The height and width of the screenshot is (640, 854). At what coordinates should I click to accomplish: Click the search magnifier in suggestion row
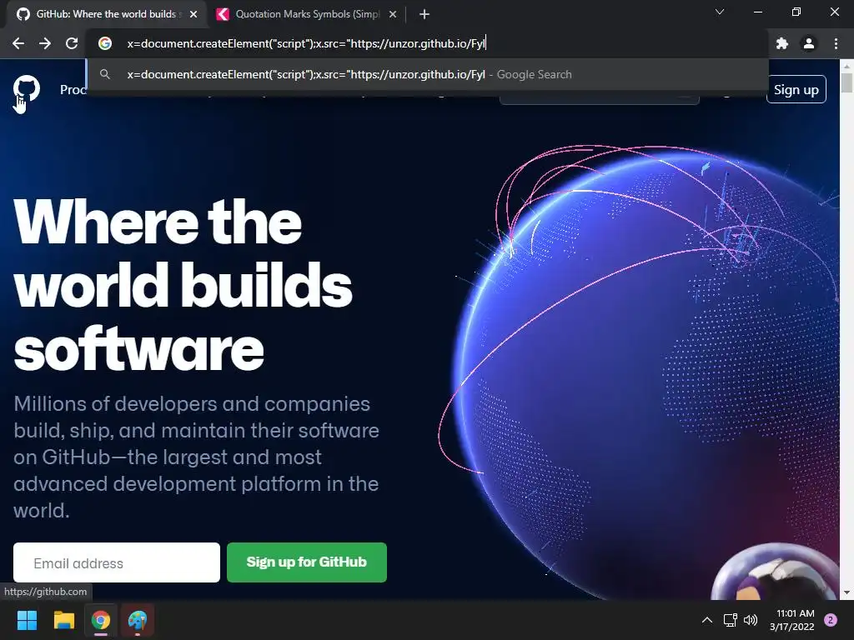105,74
